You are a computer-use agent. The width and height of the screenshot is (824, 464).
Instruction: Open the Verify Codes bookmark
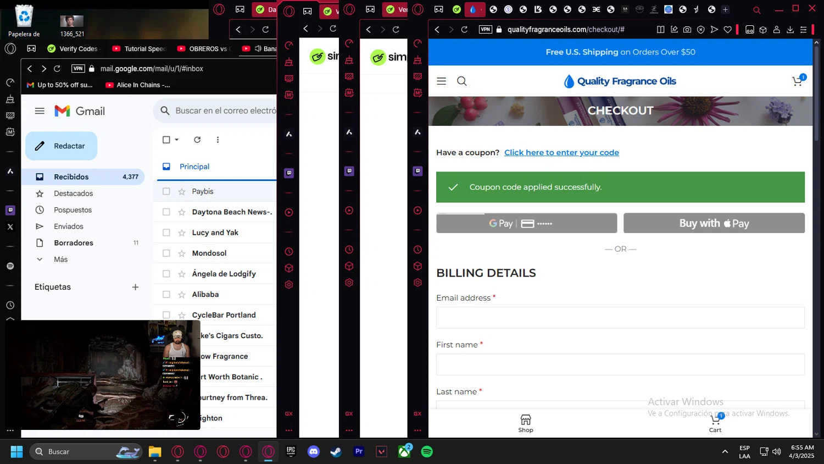73,49
